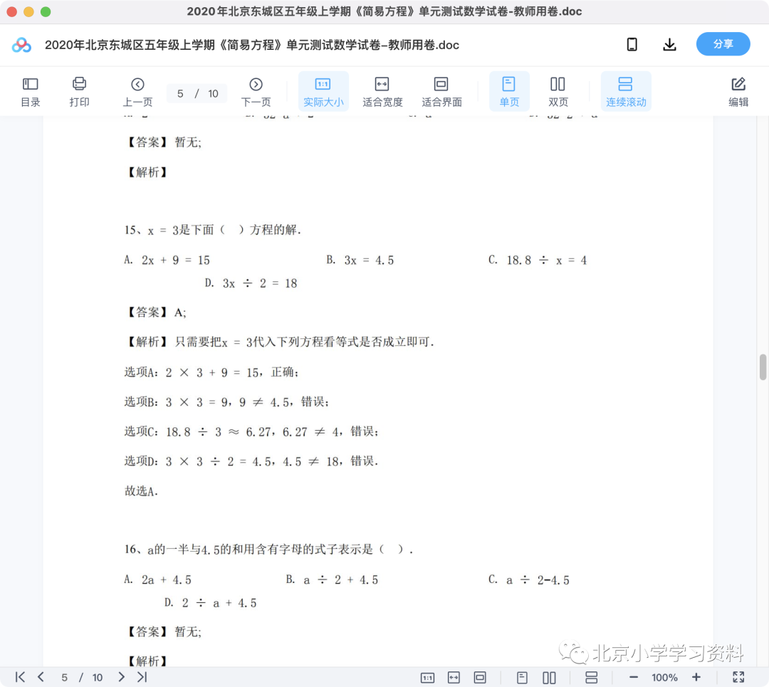The image size is (769, 687).
Task: Click the line '故选A.'
Action: click(x=141, y=491)
